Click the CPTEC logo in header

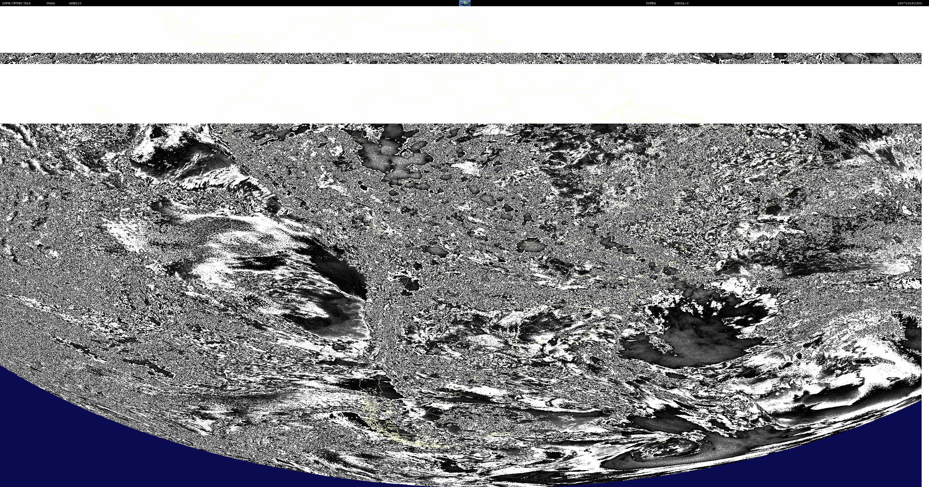tap(464, 3)
